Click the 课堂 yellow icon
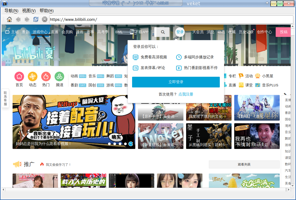 (x=241, y=85)
